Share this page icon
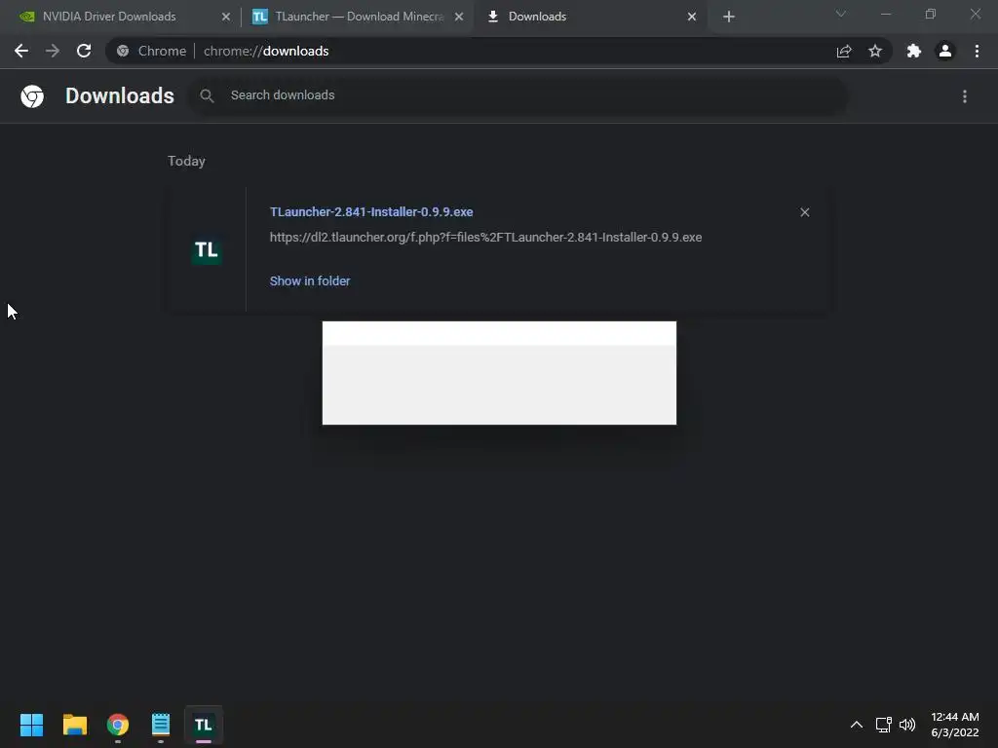Viewport: 998px width, 748px height. pyautogui.click(x=844, y=51)
